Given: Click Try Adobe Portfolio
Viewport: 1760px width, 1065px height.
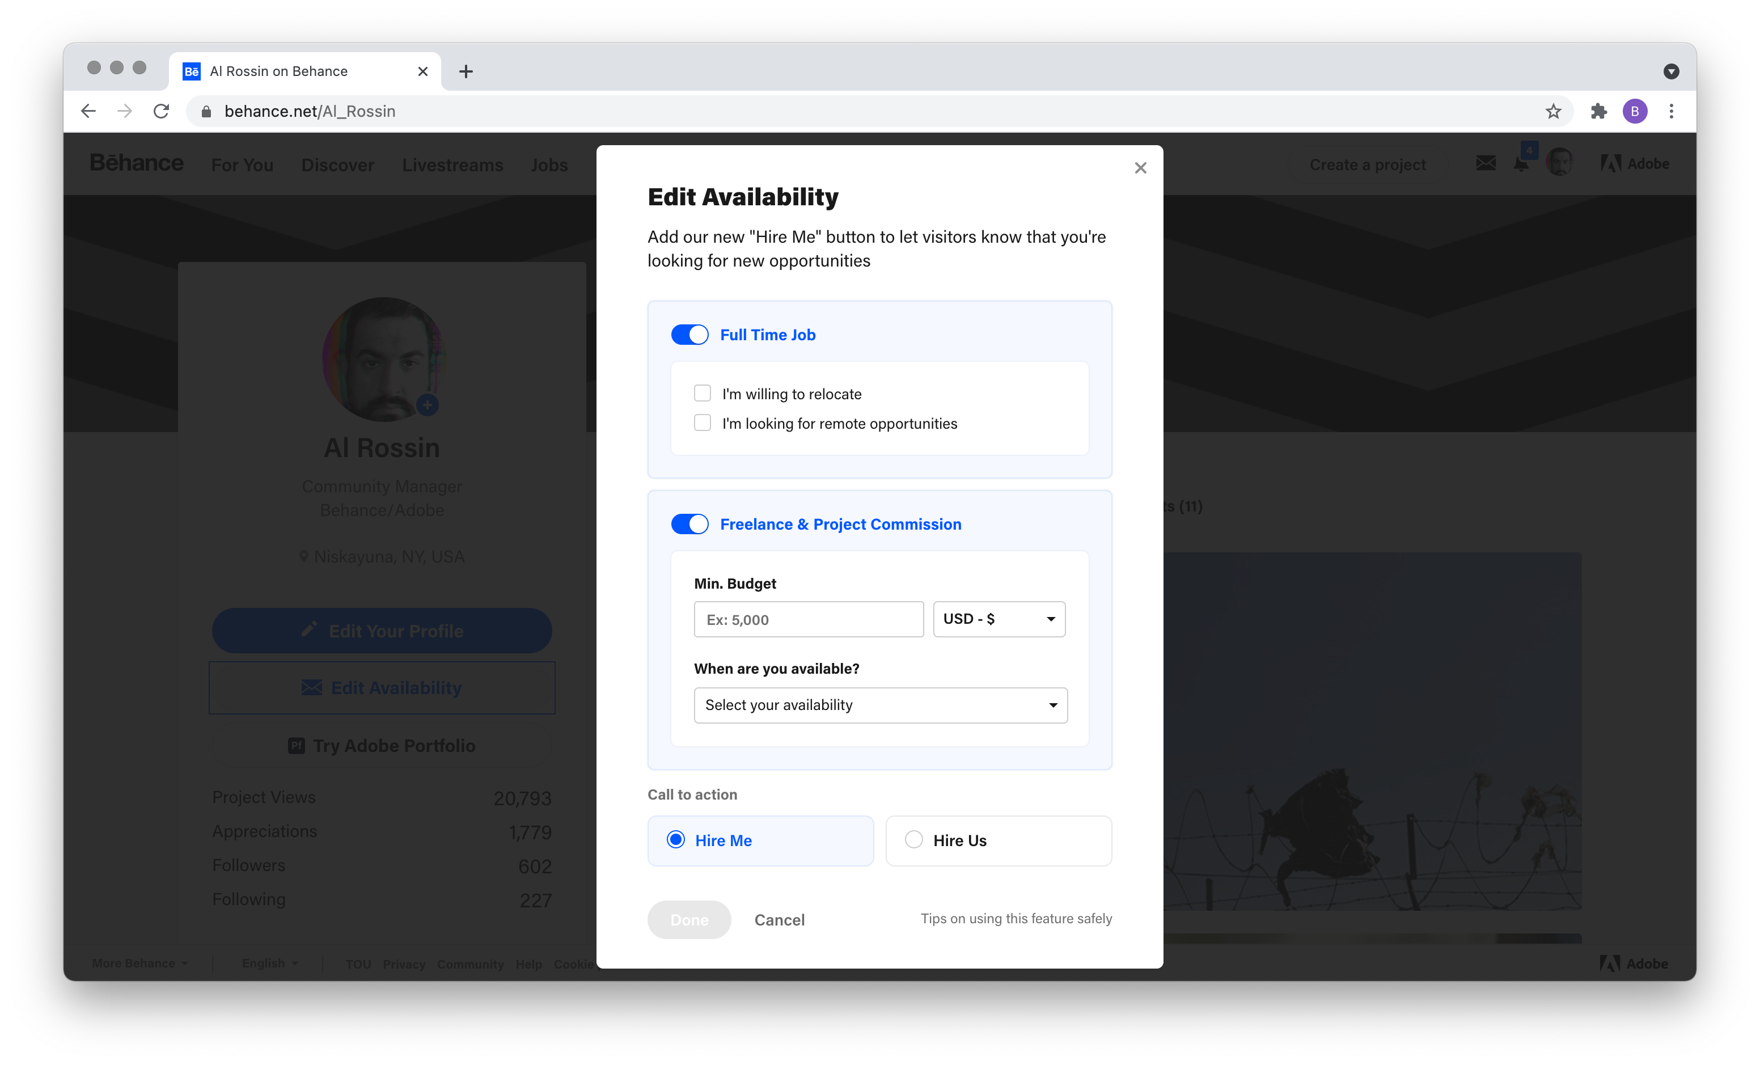Looking at the screenshot, I should coord(382,745).
